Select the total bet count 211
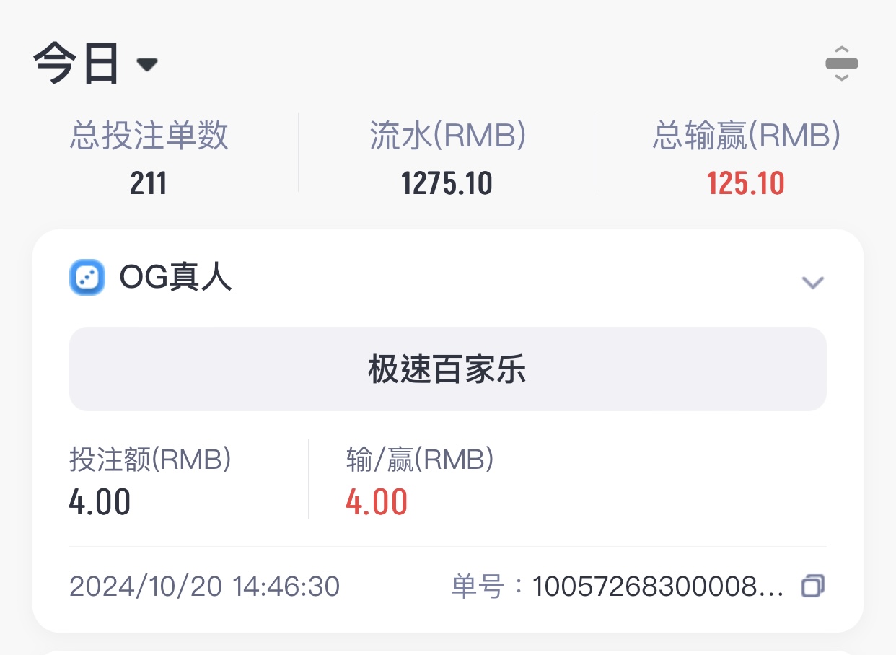 149,183
